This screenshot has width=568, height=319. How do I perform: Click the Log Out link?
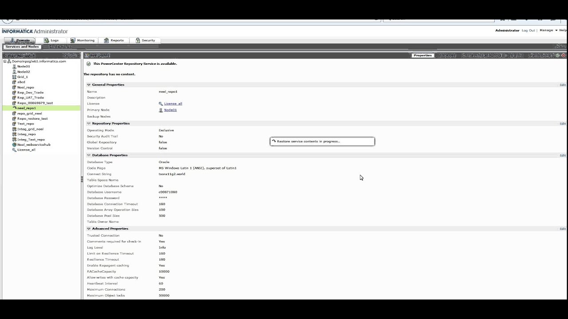pos(528,31)
